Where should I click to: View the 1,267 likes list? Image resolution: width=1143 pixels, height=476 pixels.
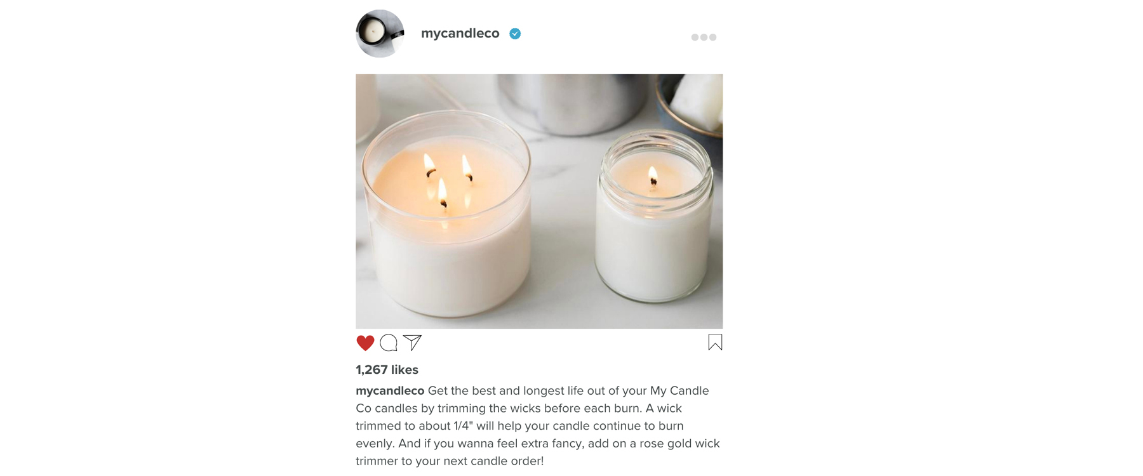[x=387, y=369]
